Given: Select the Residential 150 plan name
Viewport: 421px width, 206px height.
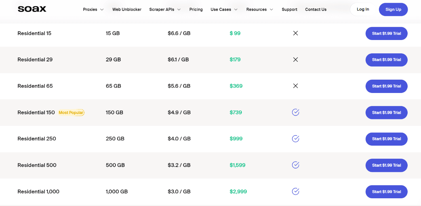Looking at the screenshot, I should coord(36,112).
